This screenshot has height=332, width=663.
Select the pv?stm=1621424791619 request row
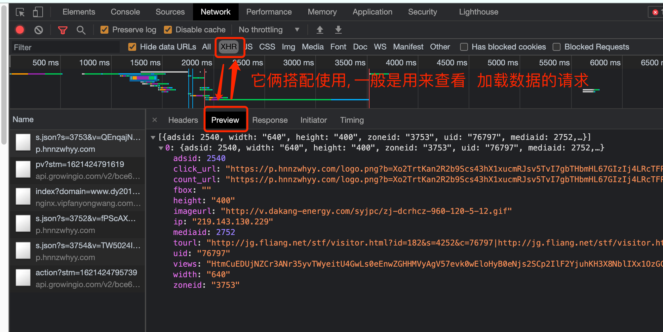[77, 170]
